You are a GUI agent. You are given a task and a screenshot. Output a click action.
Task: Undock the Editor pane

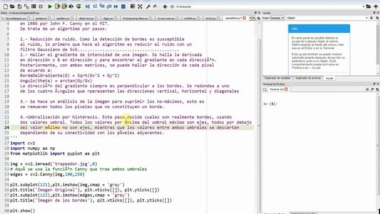tap(255, 12)
